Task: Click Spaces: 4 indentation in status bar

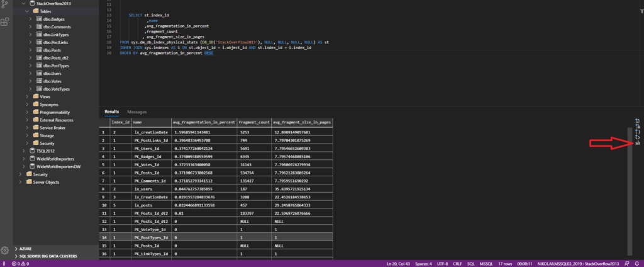Action: (424, 263)
